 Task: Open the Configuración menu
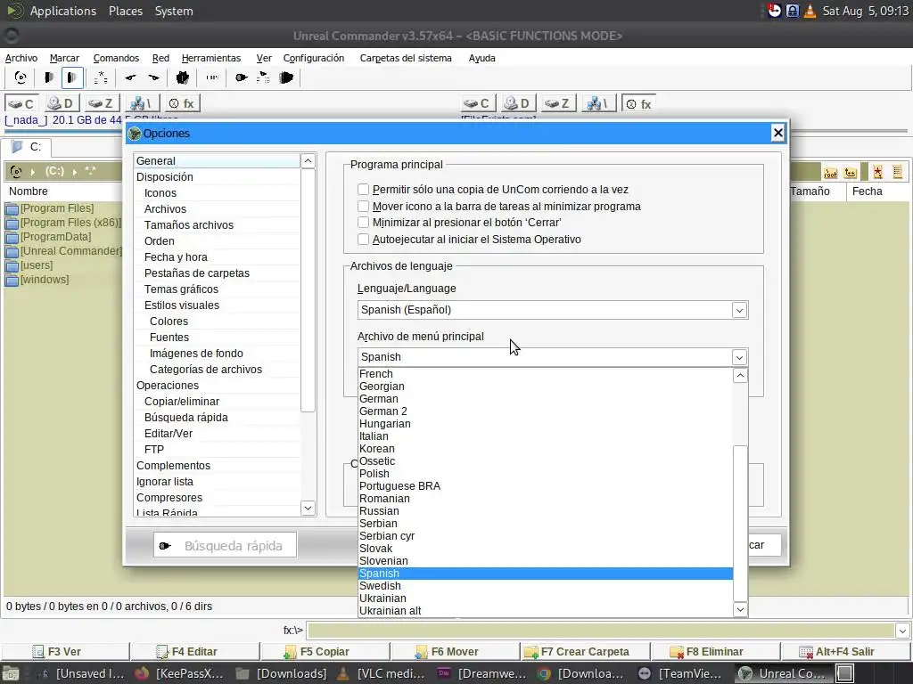tap(313, 58)
